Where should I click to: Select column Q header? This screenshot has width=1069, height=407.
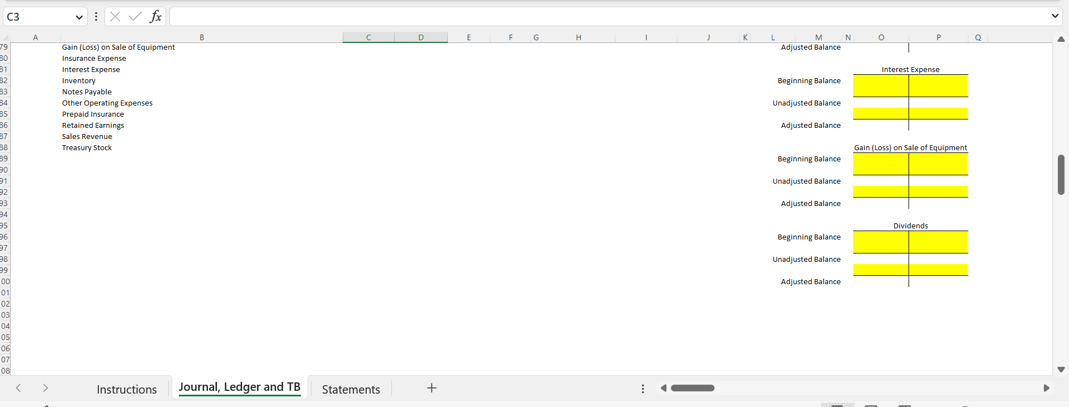(978, 37)
